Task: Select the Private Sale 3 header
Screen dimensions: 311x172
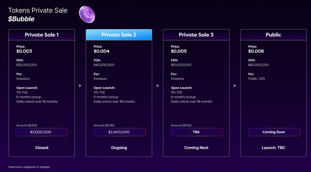Action: 196,35
